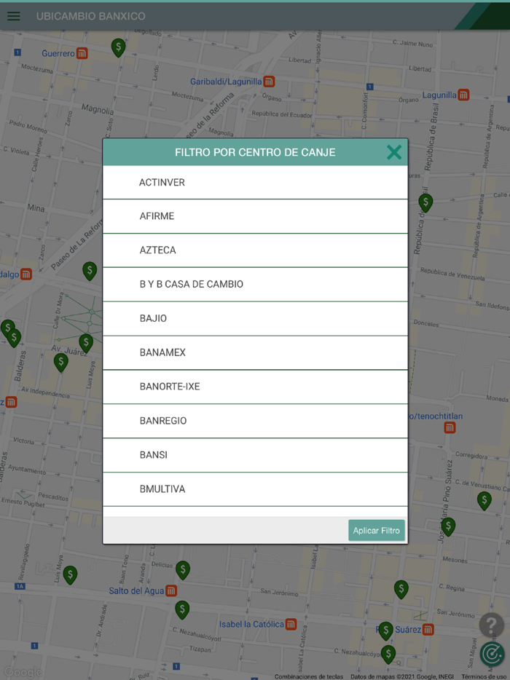Click dollar marker near C. de Venustiano Carranza
The width and height of the screenshot is (510, 680).
484,501
